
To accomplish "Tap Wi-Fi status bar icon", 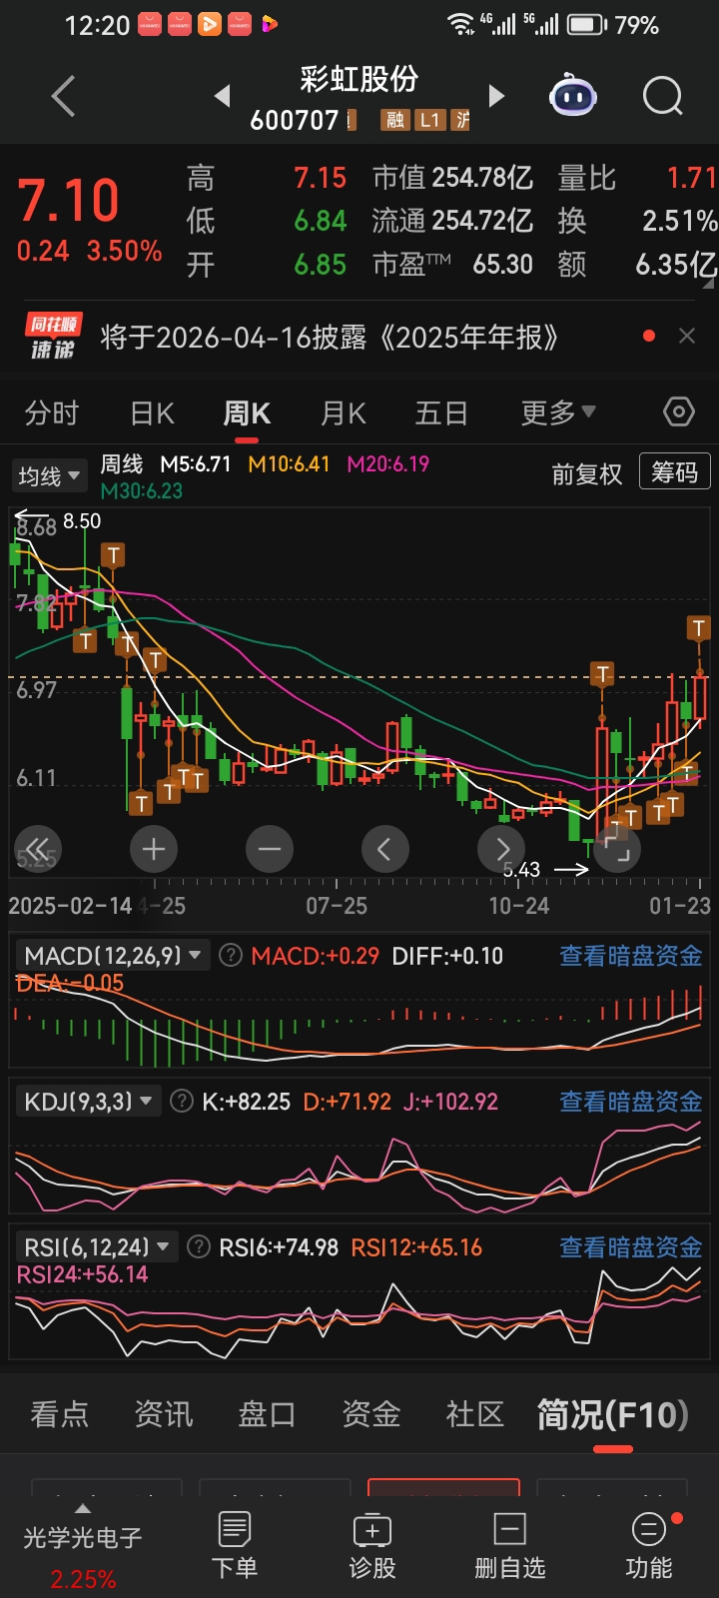I will point(460,25).
